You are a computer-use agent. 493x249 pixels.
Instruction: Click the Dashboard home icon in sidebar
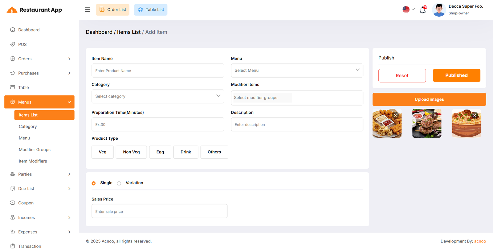point(13,30)
